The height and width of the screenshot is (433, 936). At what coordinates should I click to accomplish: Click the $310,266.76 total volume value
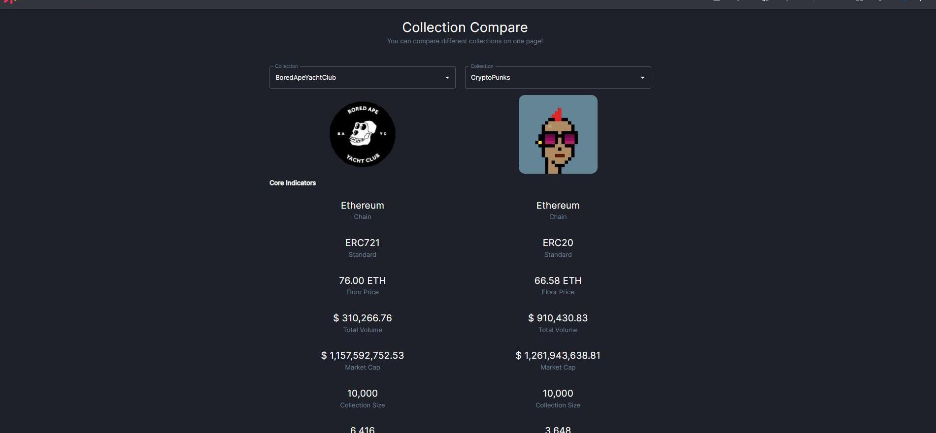click(x=363, y=318)
